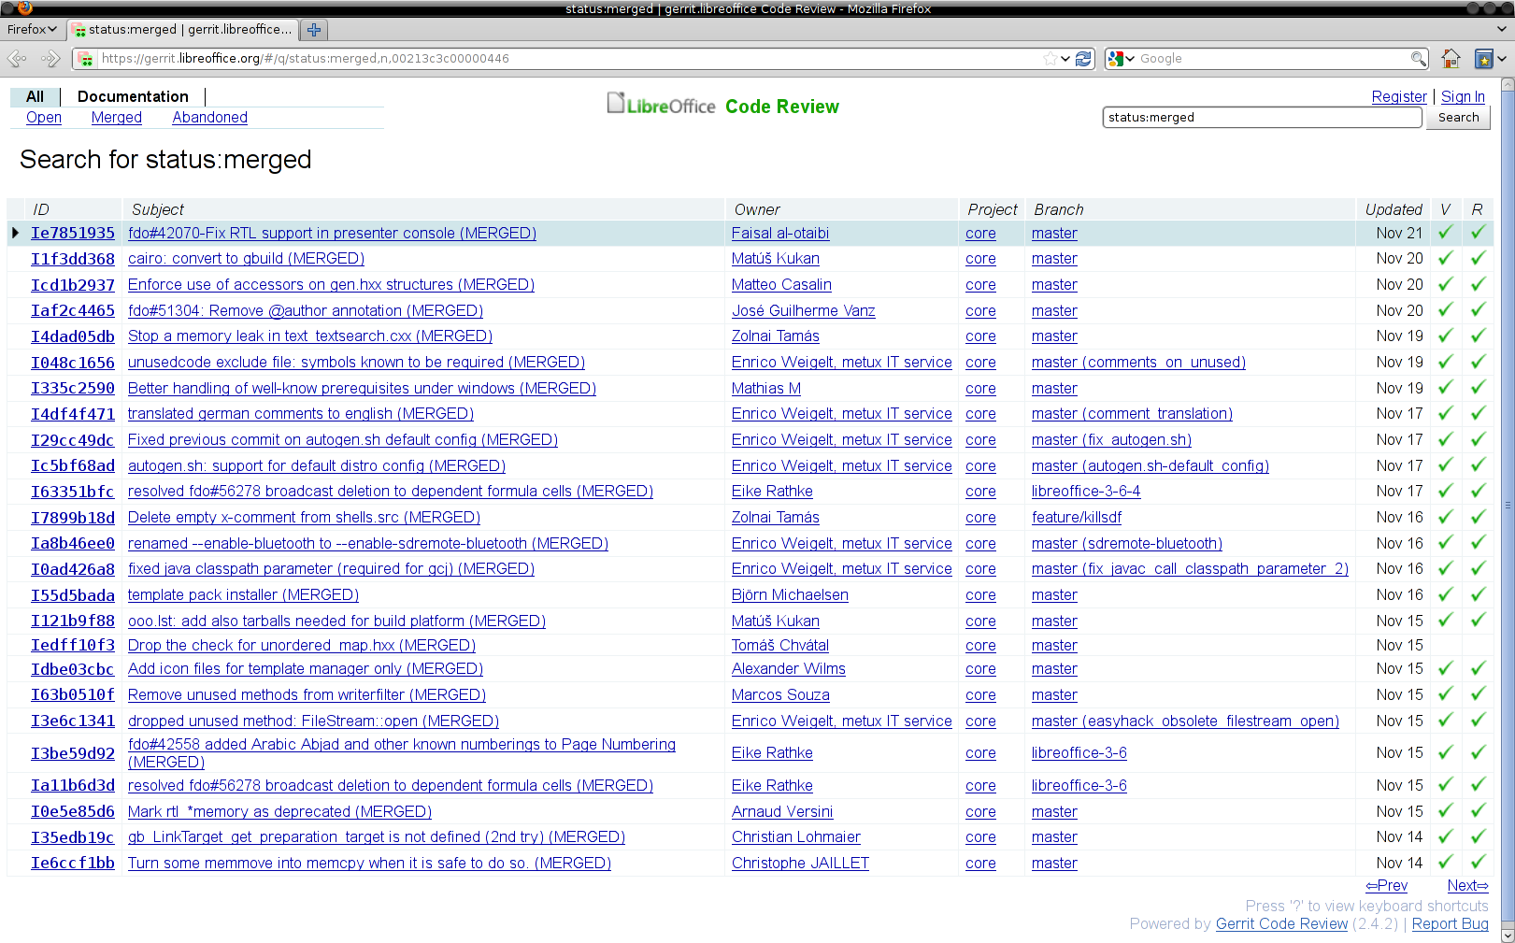Click the vertical page scrollbar
This screenshot has height=943, width=1515.
point(1507,505)
